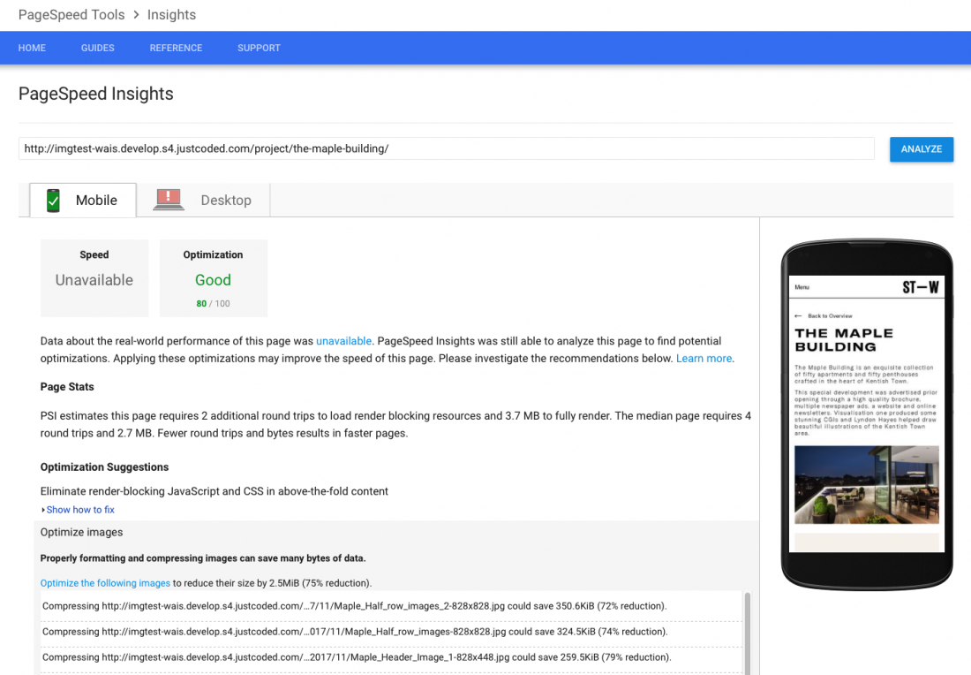Click the Optimization Good score card
971x675 pixels.
click(214, 278)
